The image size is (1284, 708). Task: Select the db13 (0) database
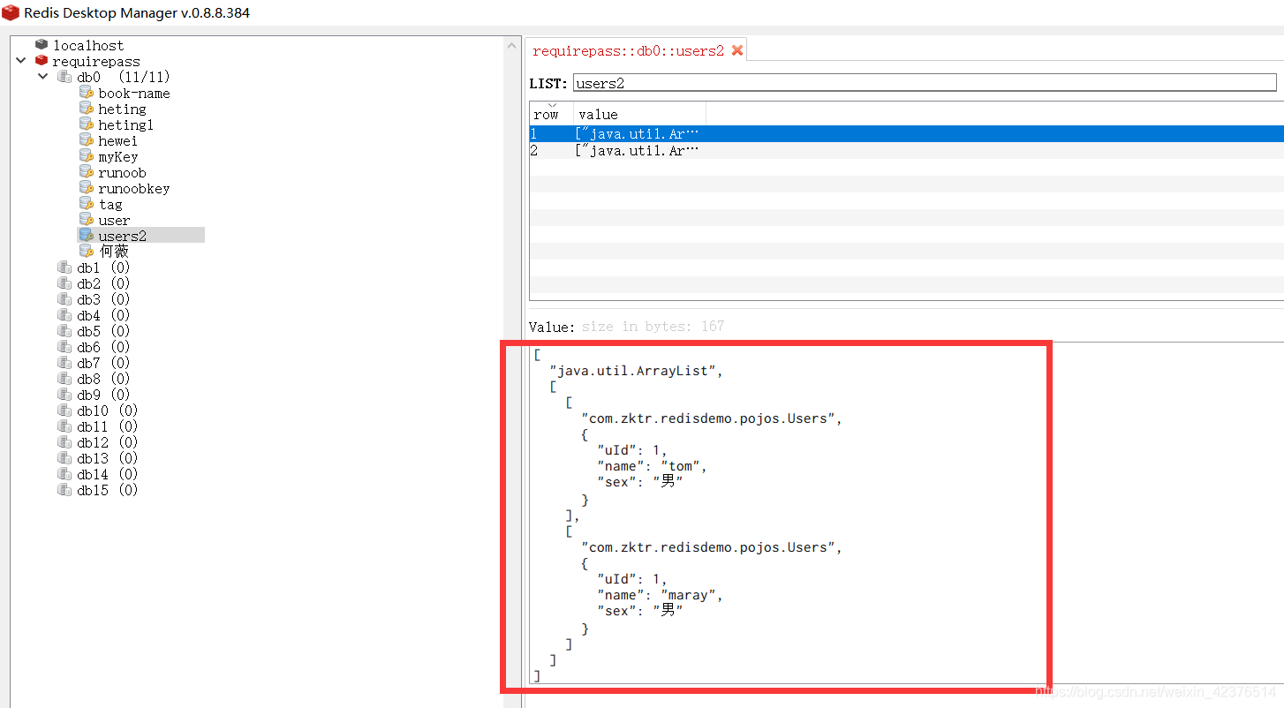click(107, 458)
